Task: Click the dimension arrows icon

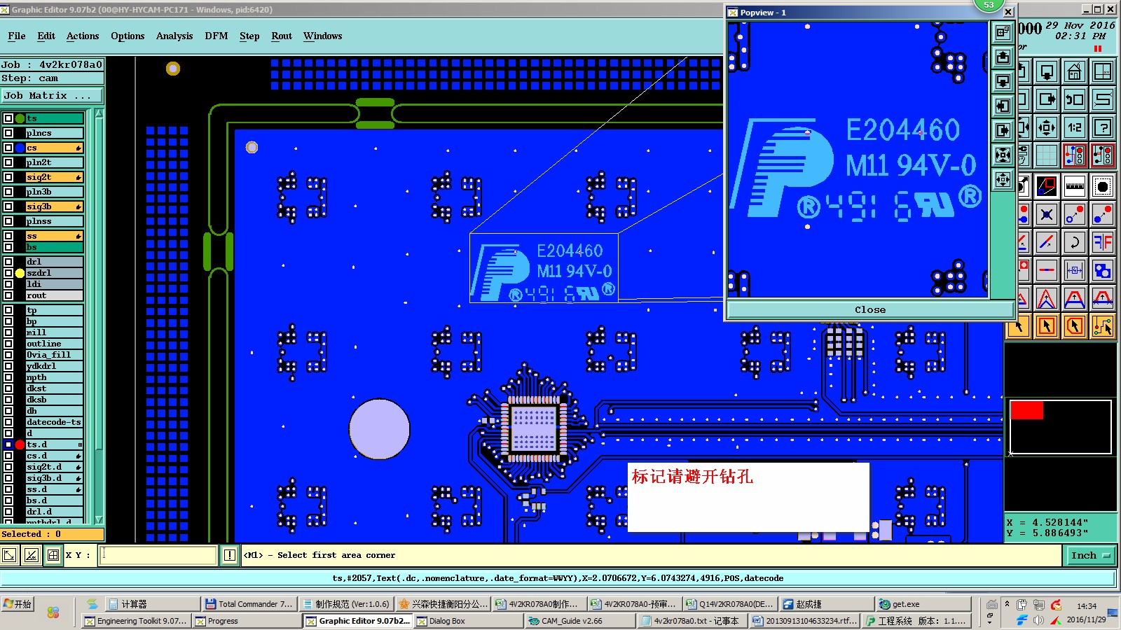Action: click(1074, 270)
